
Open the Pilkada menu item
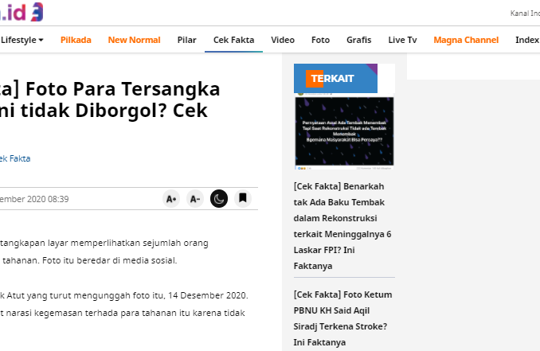point(76,40)
